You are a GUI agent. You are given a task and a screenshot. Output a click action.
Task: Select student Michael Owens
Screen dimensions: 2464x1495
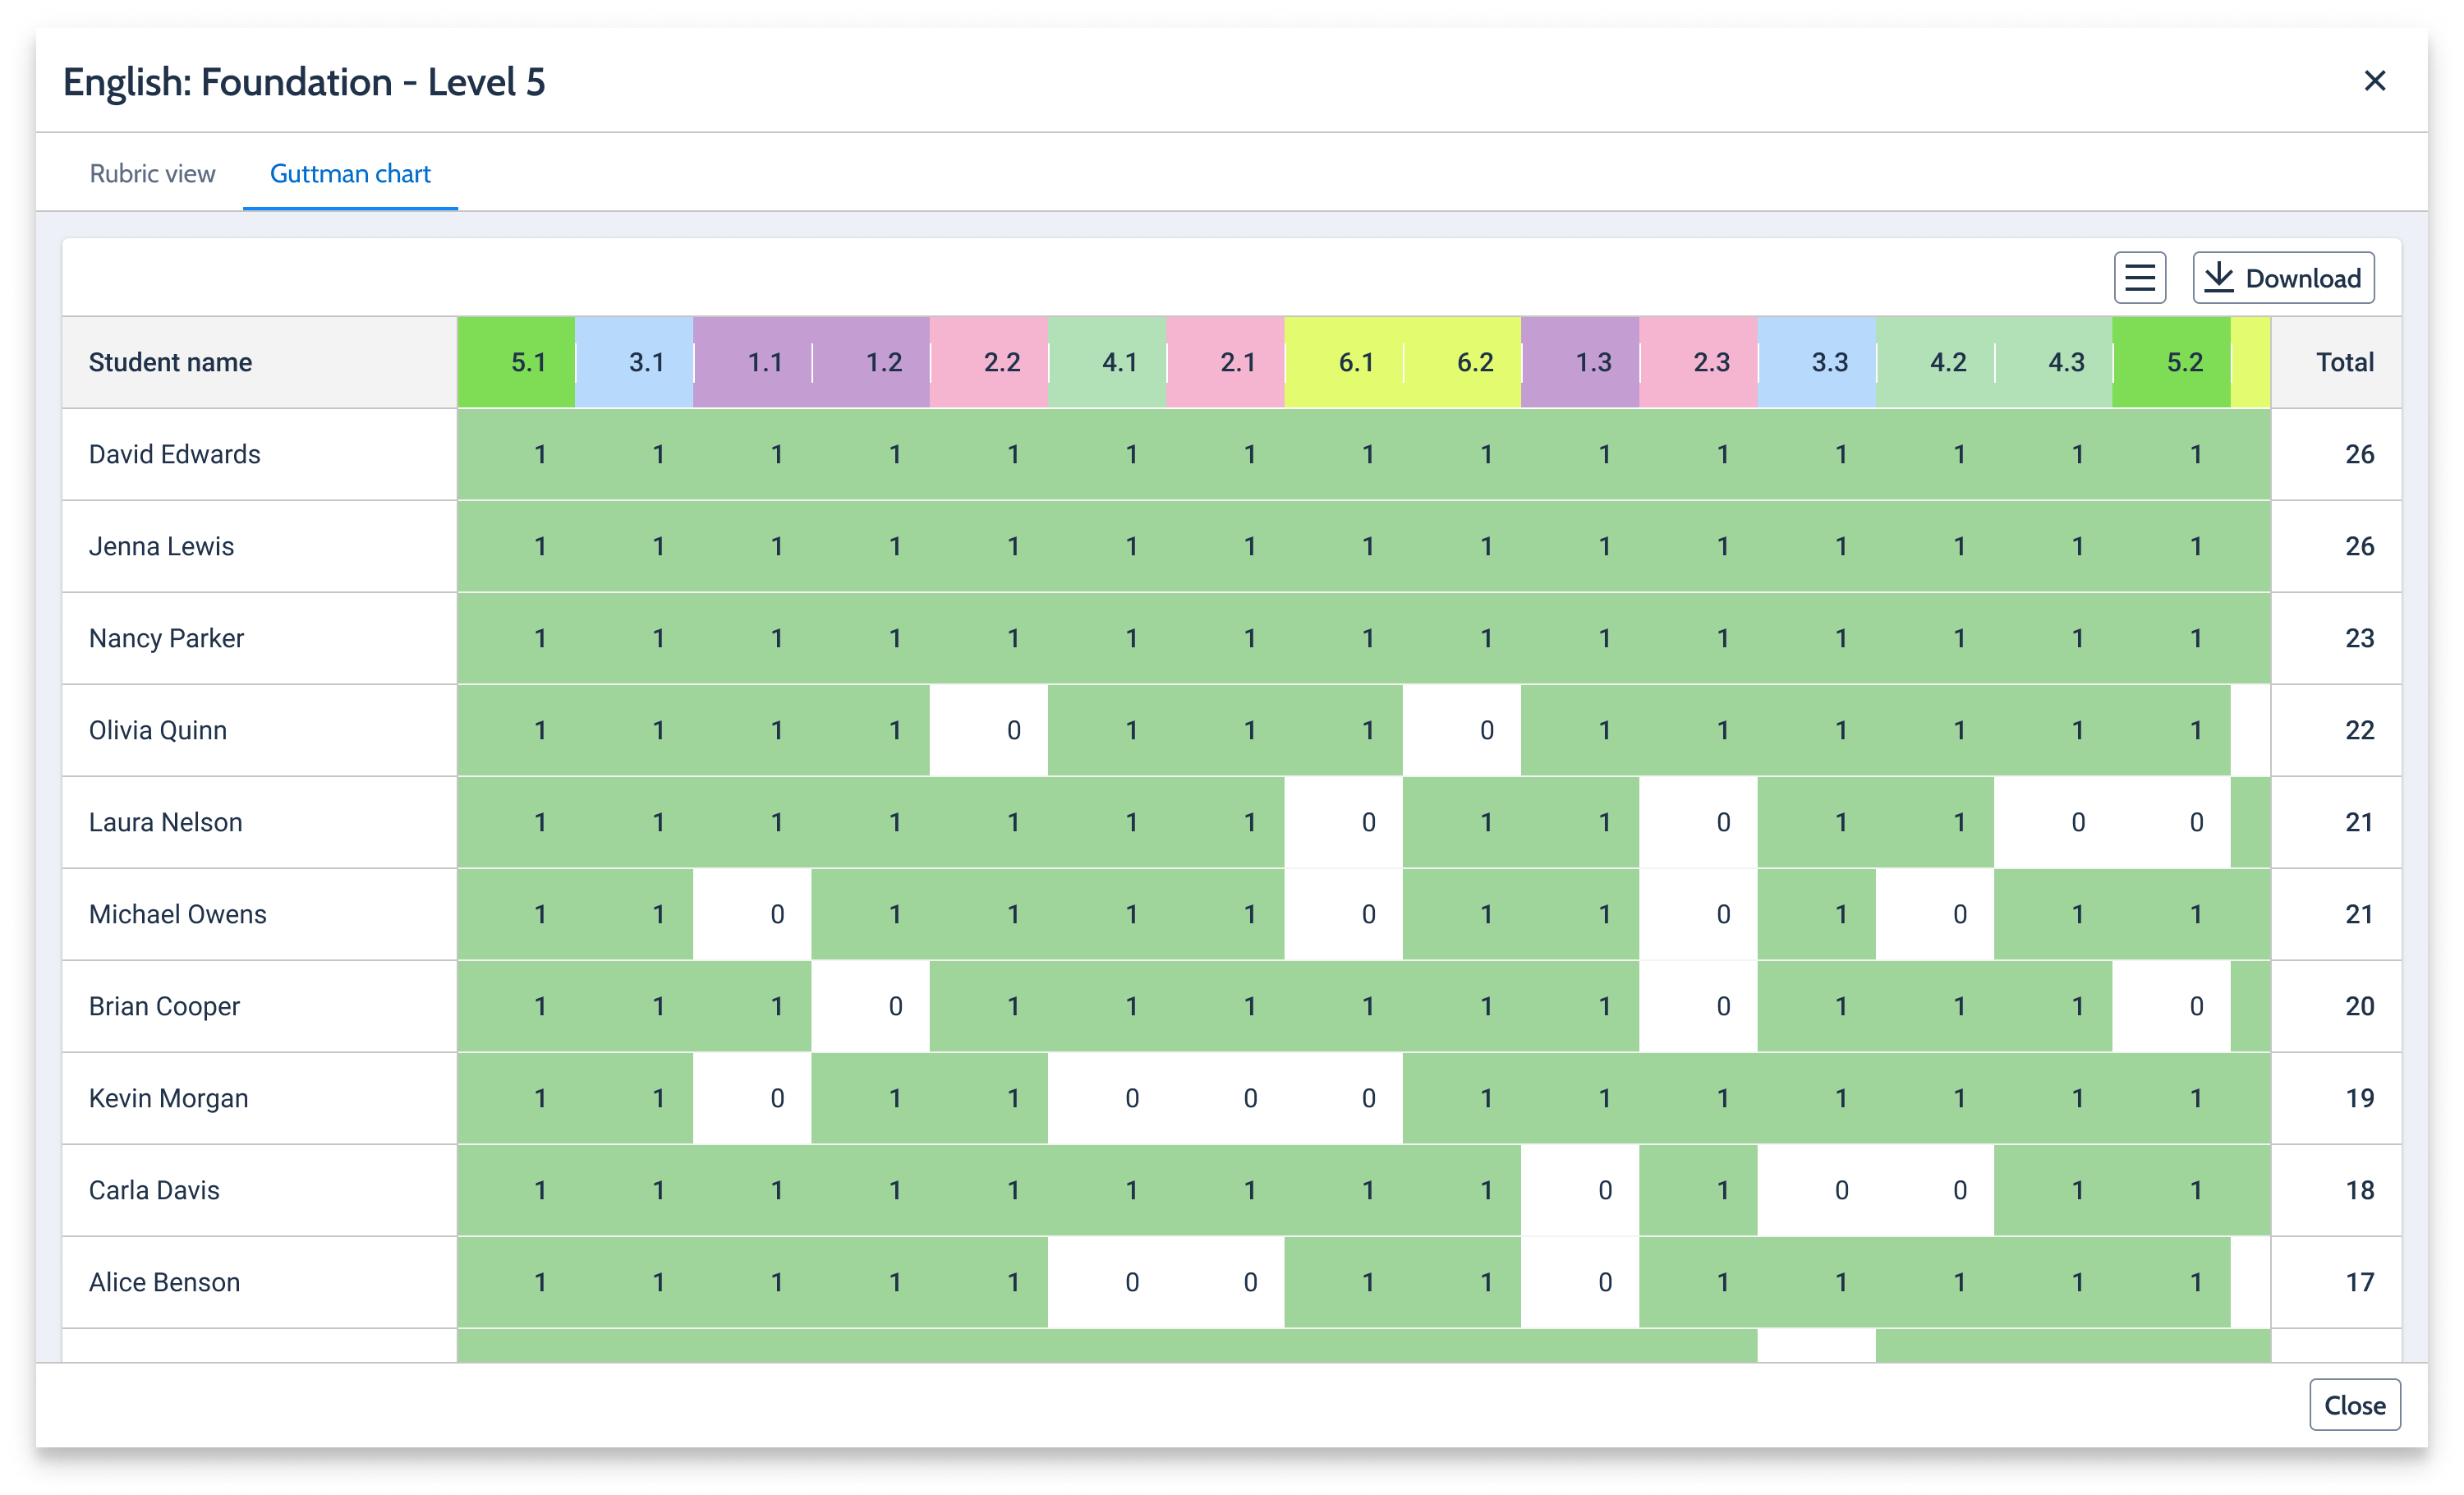pos(177,914)
